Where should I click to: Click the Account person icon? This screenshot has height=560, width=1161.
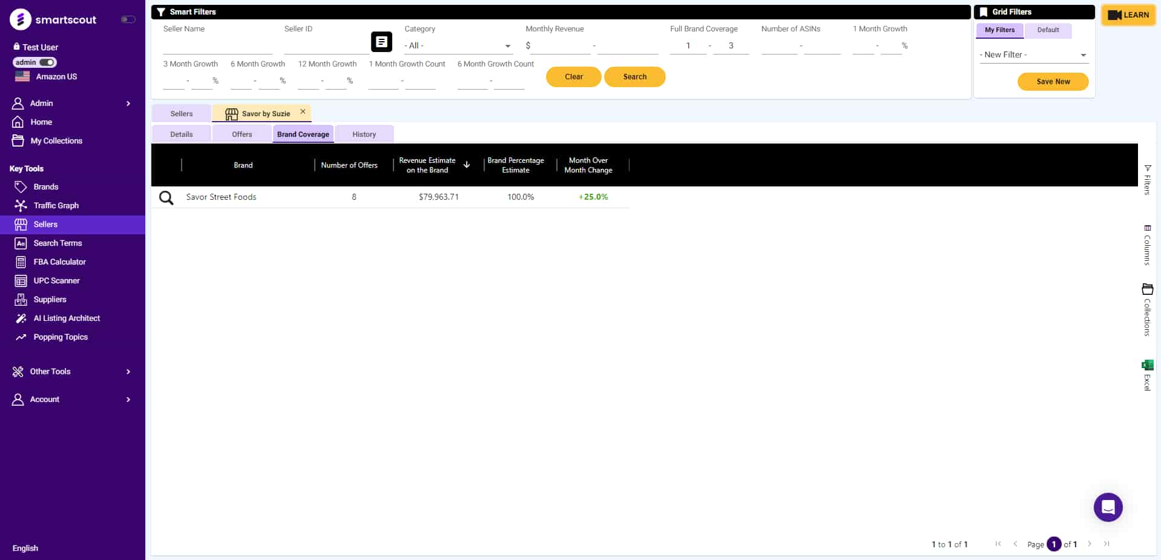coord(18,399)
